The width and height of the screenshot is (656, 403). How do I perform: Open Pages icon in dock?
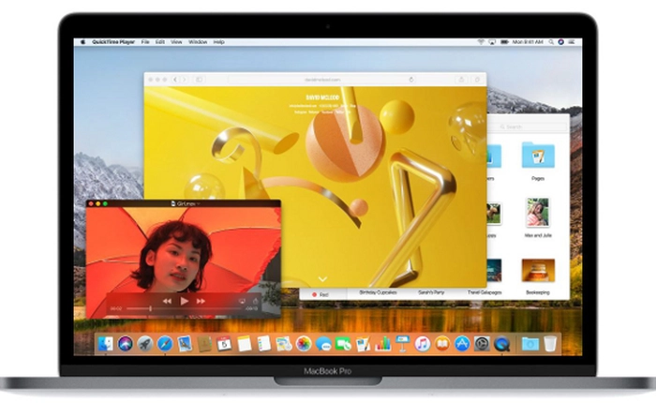[363, 344]
